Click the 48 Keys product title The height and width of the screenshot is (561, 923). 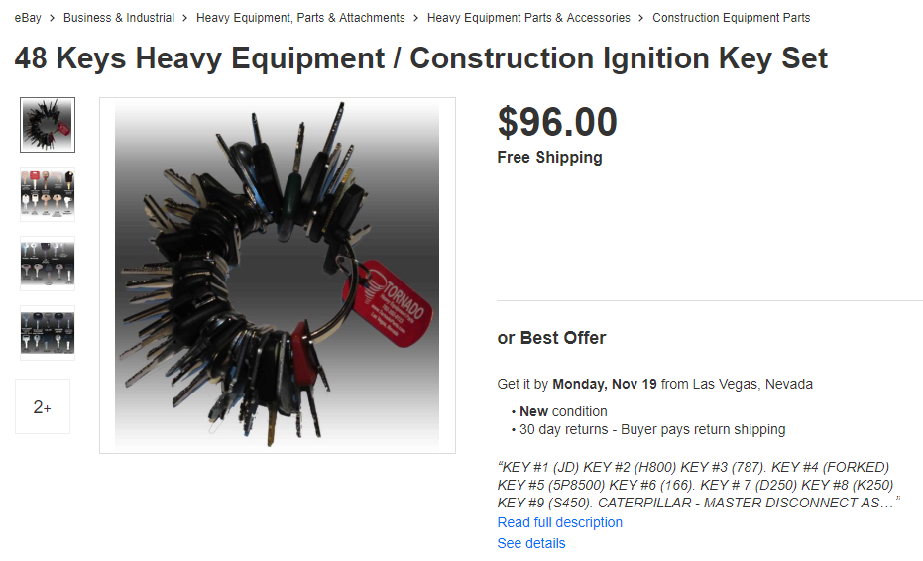point(420,58)
